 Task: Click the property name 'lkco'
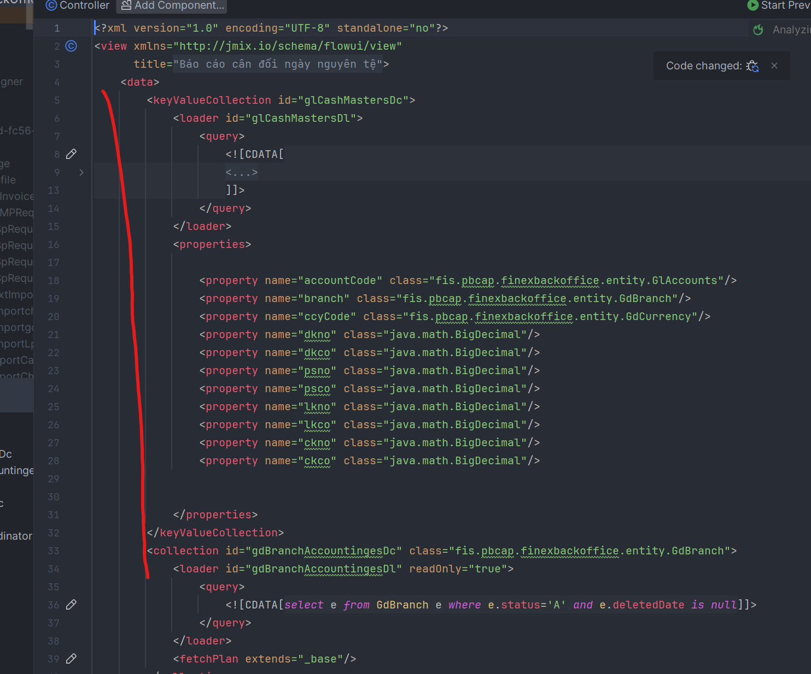[317, 424]
